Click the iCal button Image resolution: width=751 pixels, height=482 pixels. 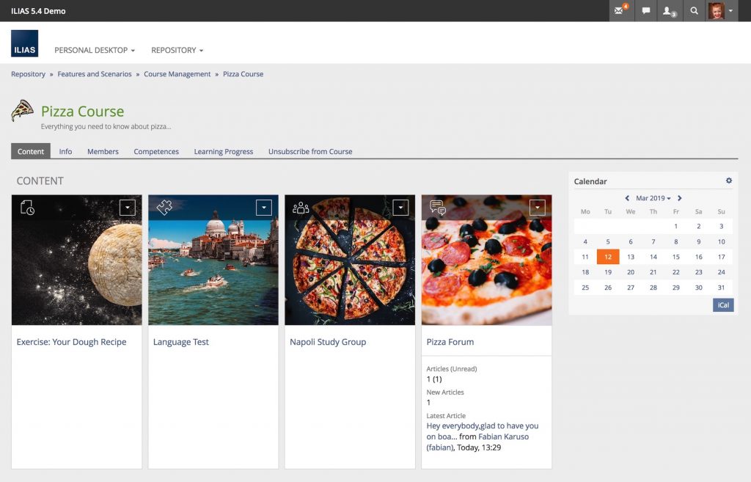(723, 304)
